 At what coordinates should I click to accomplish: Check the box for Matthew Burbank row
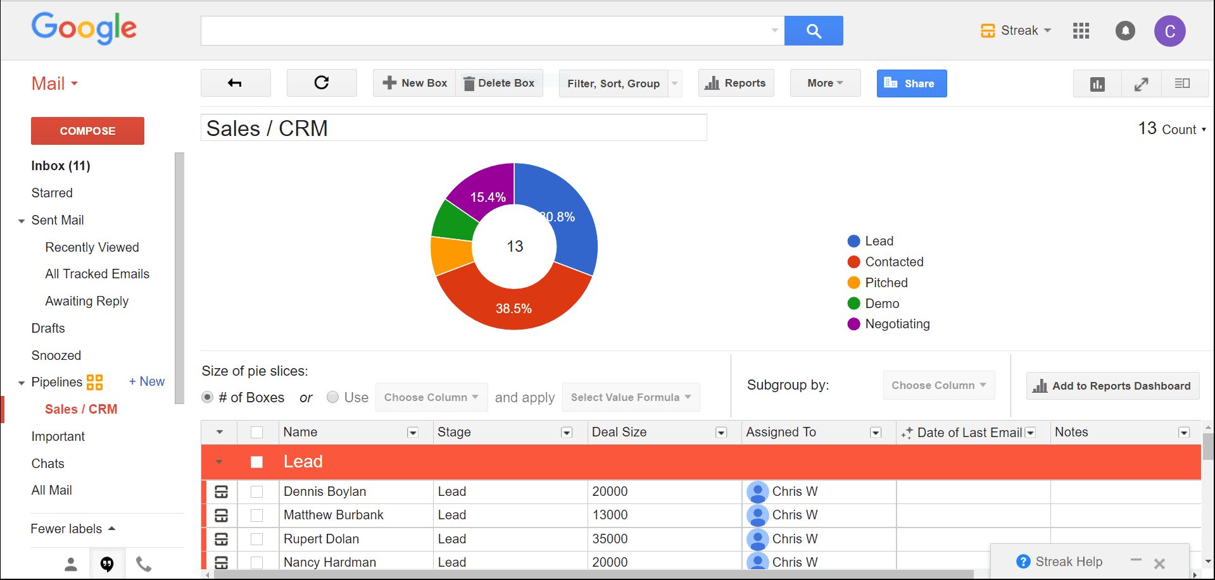click(x=256, y=515)
